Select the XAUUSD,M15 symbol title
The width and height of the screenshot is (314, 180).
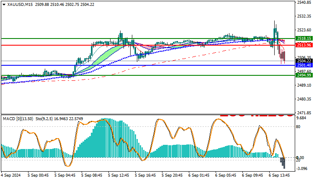20,5
